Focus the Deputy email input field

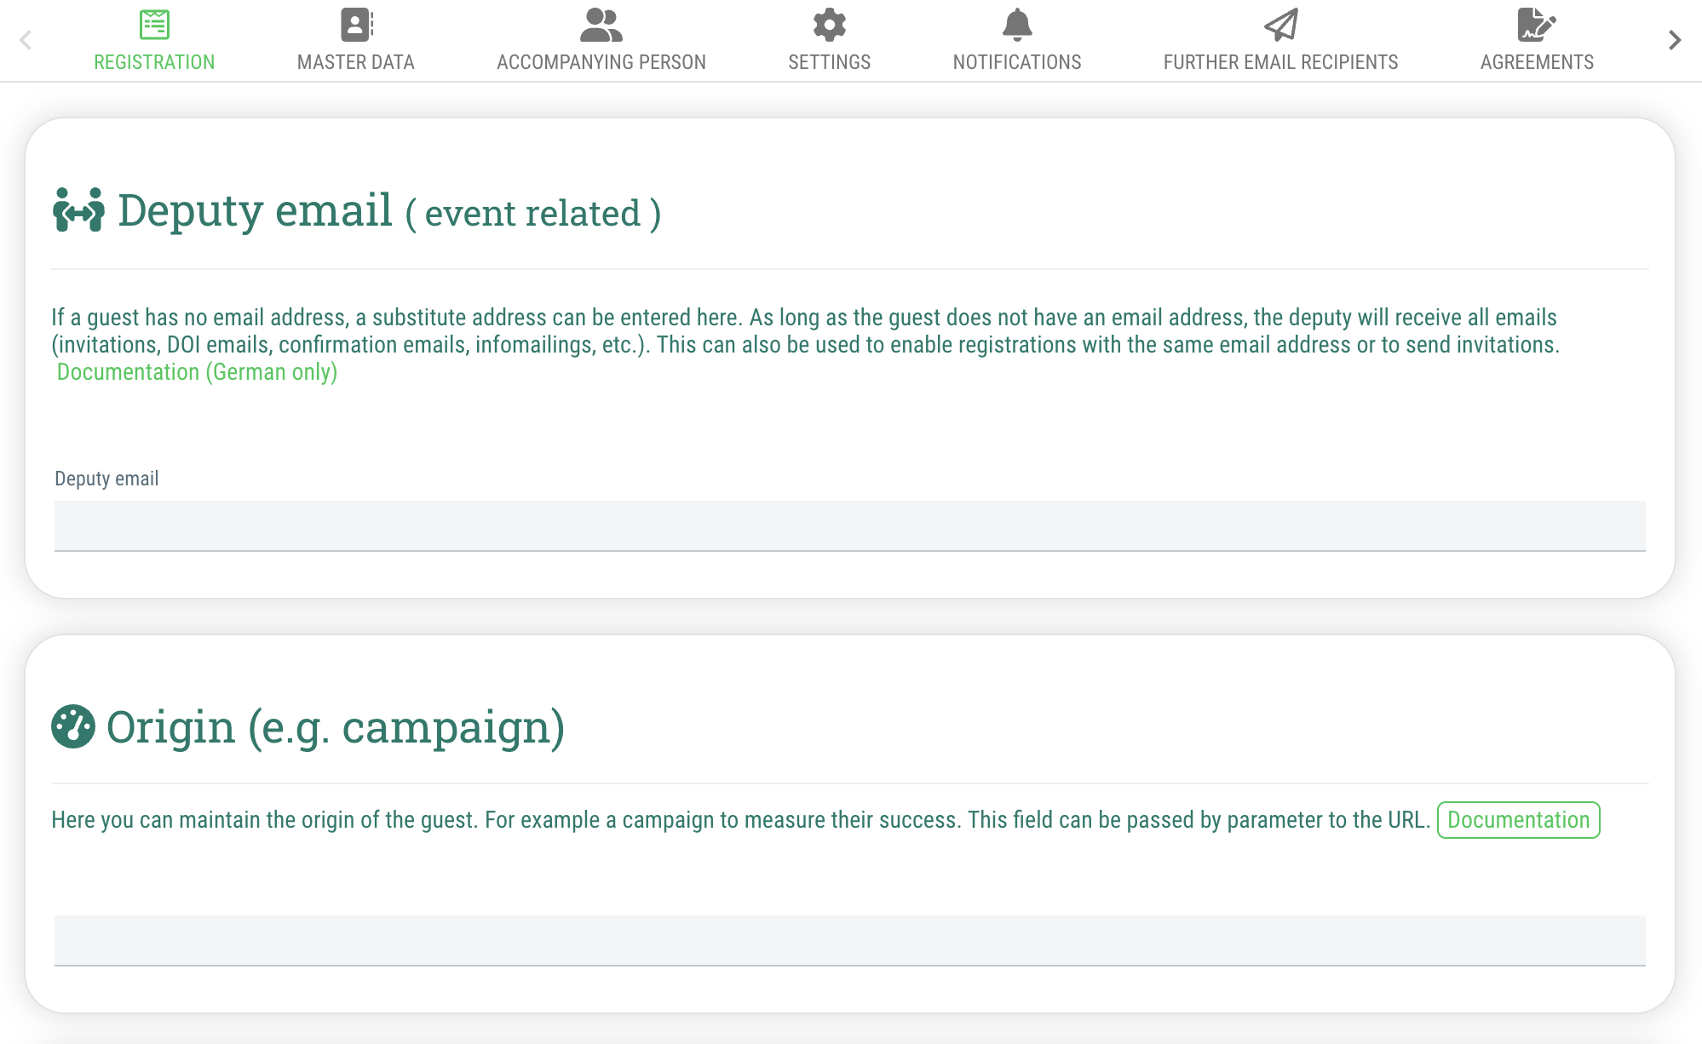(850, 526)
